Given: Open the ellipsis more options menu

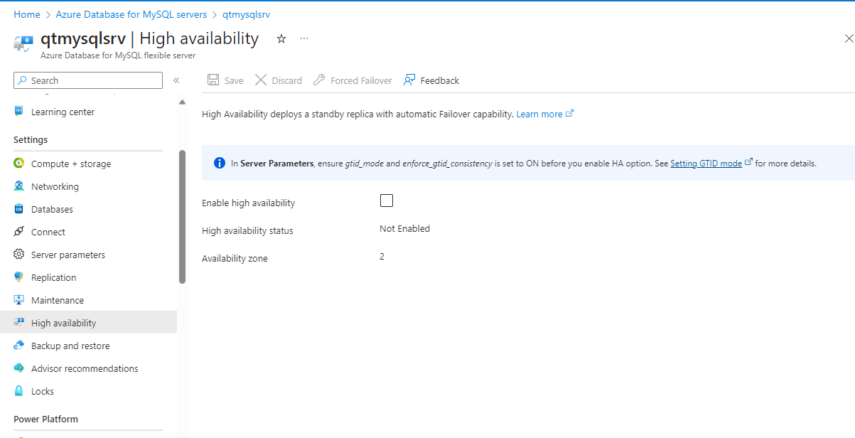Looking at the screenshot, I should coord(304,39).
